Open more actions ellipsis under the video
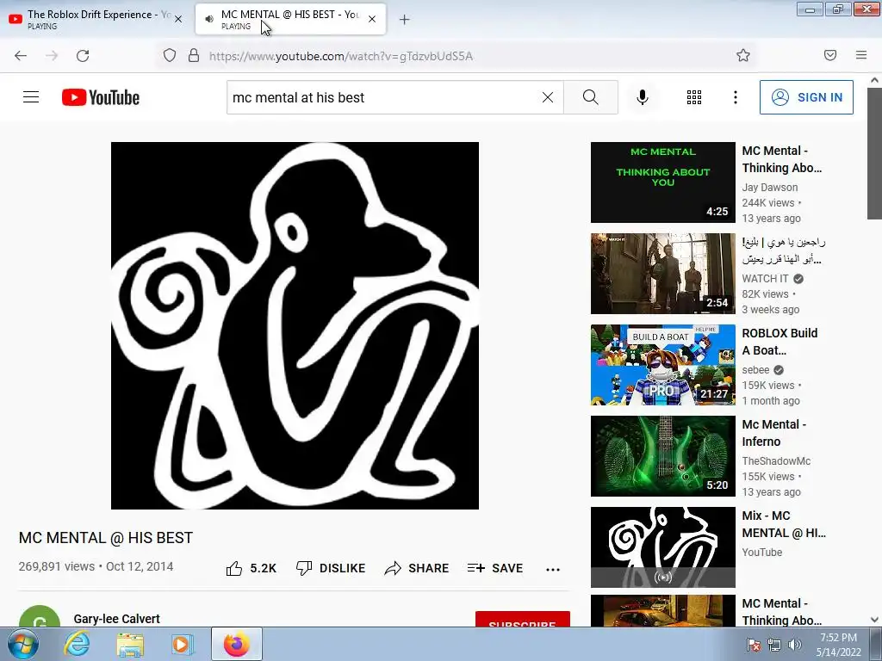This screenshot has height=661, width=882. pyautogui.click(x=553, y=570)
